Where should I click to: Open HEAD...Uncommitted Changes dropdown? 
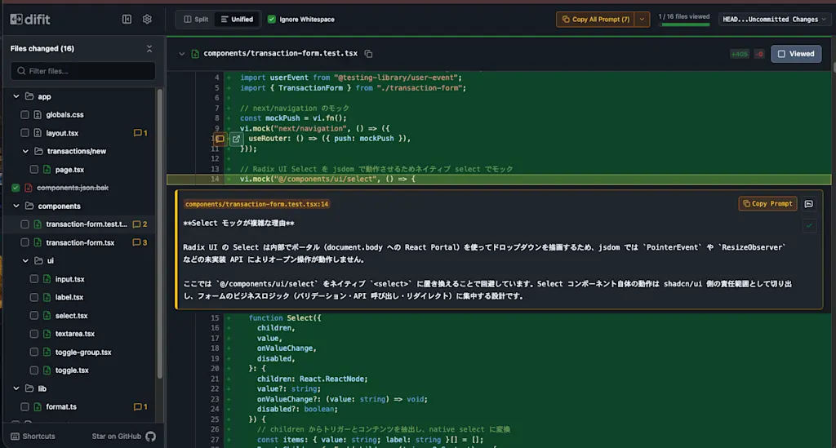pos(774,20)
